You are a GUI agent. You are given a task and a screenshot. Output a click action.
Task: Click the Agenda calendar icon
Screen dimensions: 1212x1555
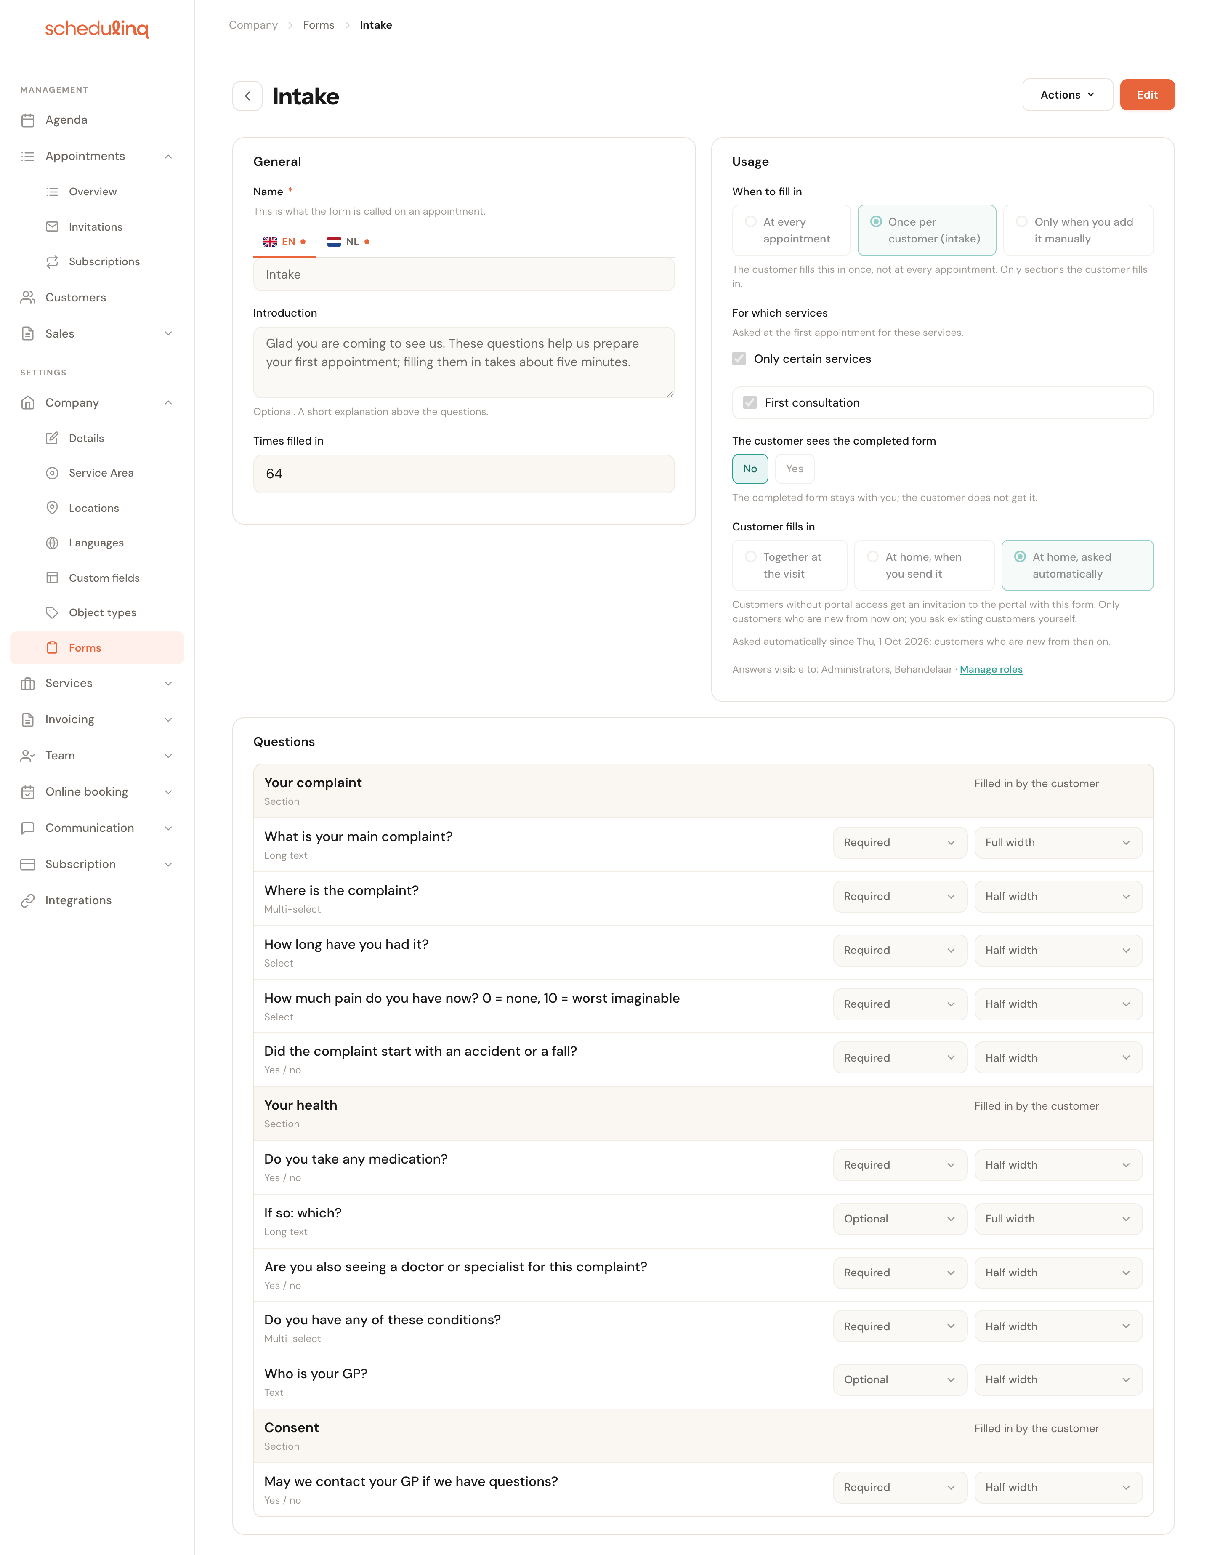[x=28, y=120]
